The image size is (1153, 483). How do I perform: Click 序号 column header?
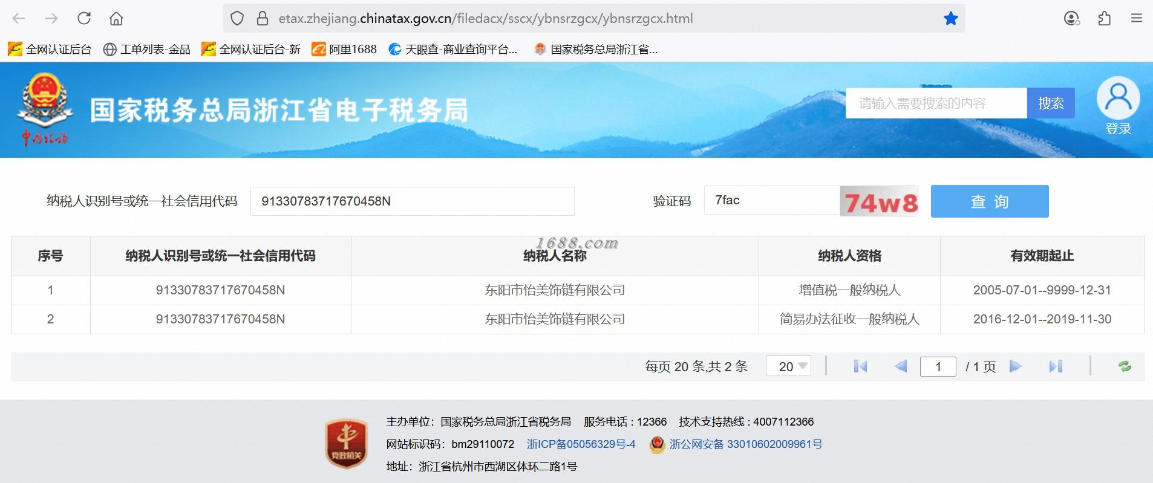[x=50, y=256]
